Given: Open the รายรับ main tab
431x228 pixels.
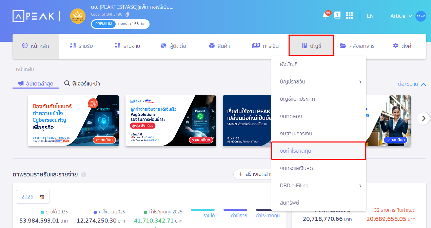Looking at the screenshot, I should [81, 46].
